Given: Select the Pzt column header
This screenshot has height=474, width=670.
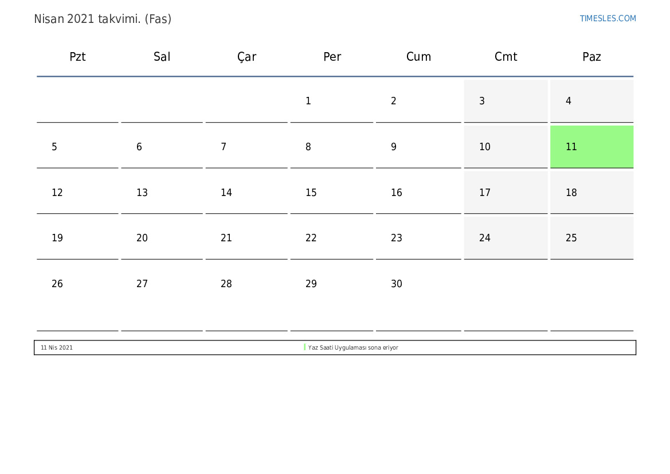Looking at the screenshot, I should click(77, 57).
